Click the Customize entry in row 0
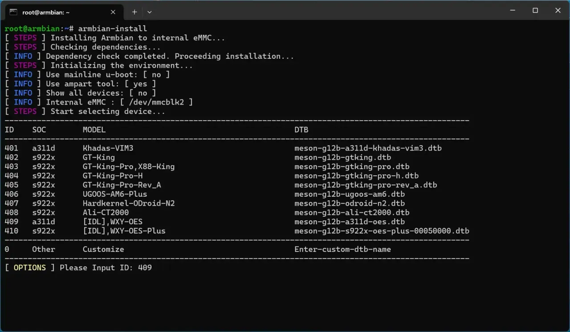This screenshot has height=332, width=570. click(103, 249)
